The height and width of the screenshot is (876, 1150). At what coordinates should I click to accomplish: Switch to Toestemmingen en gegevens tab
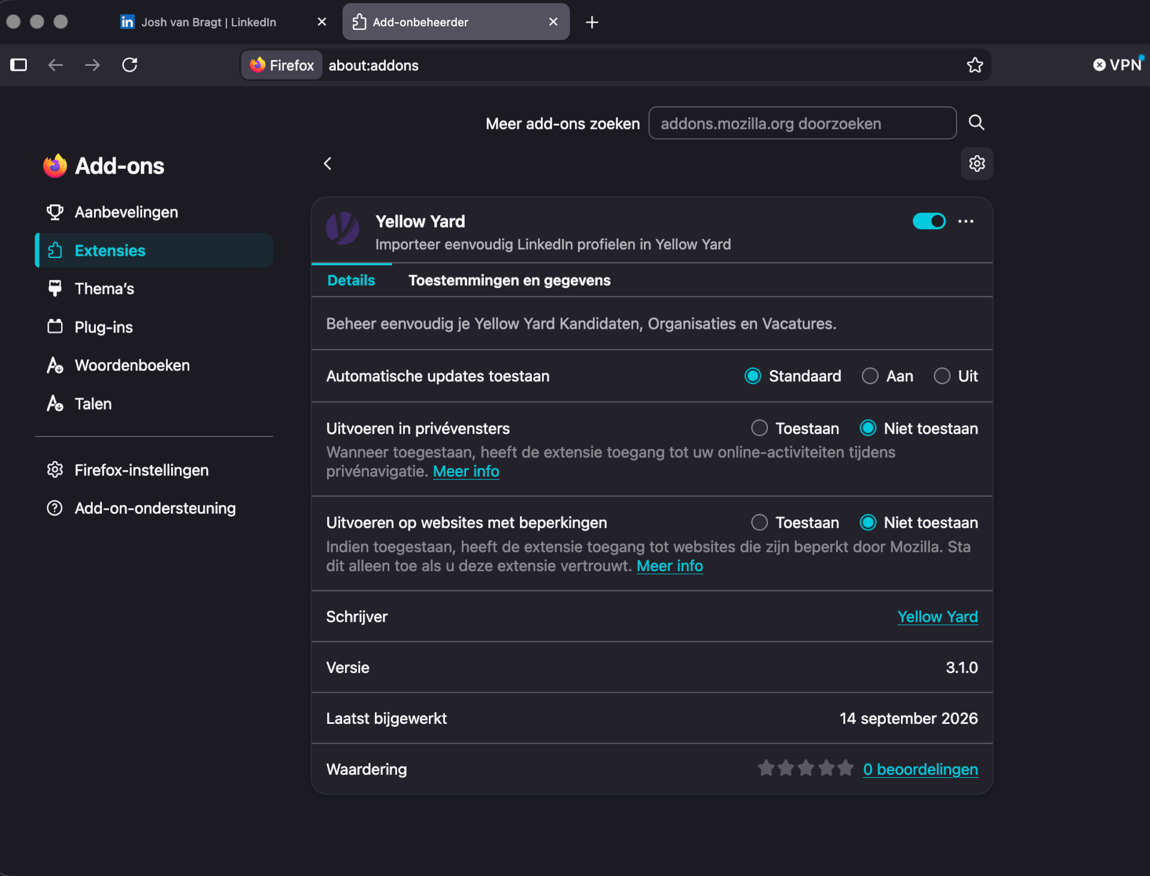510,280
